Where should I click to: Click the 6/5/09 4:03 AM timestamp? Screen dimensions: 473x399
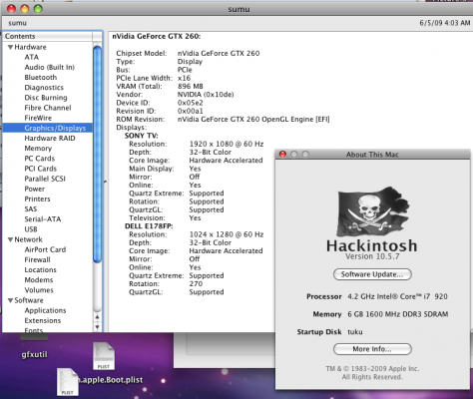[445, 23]
